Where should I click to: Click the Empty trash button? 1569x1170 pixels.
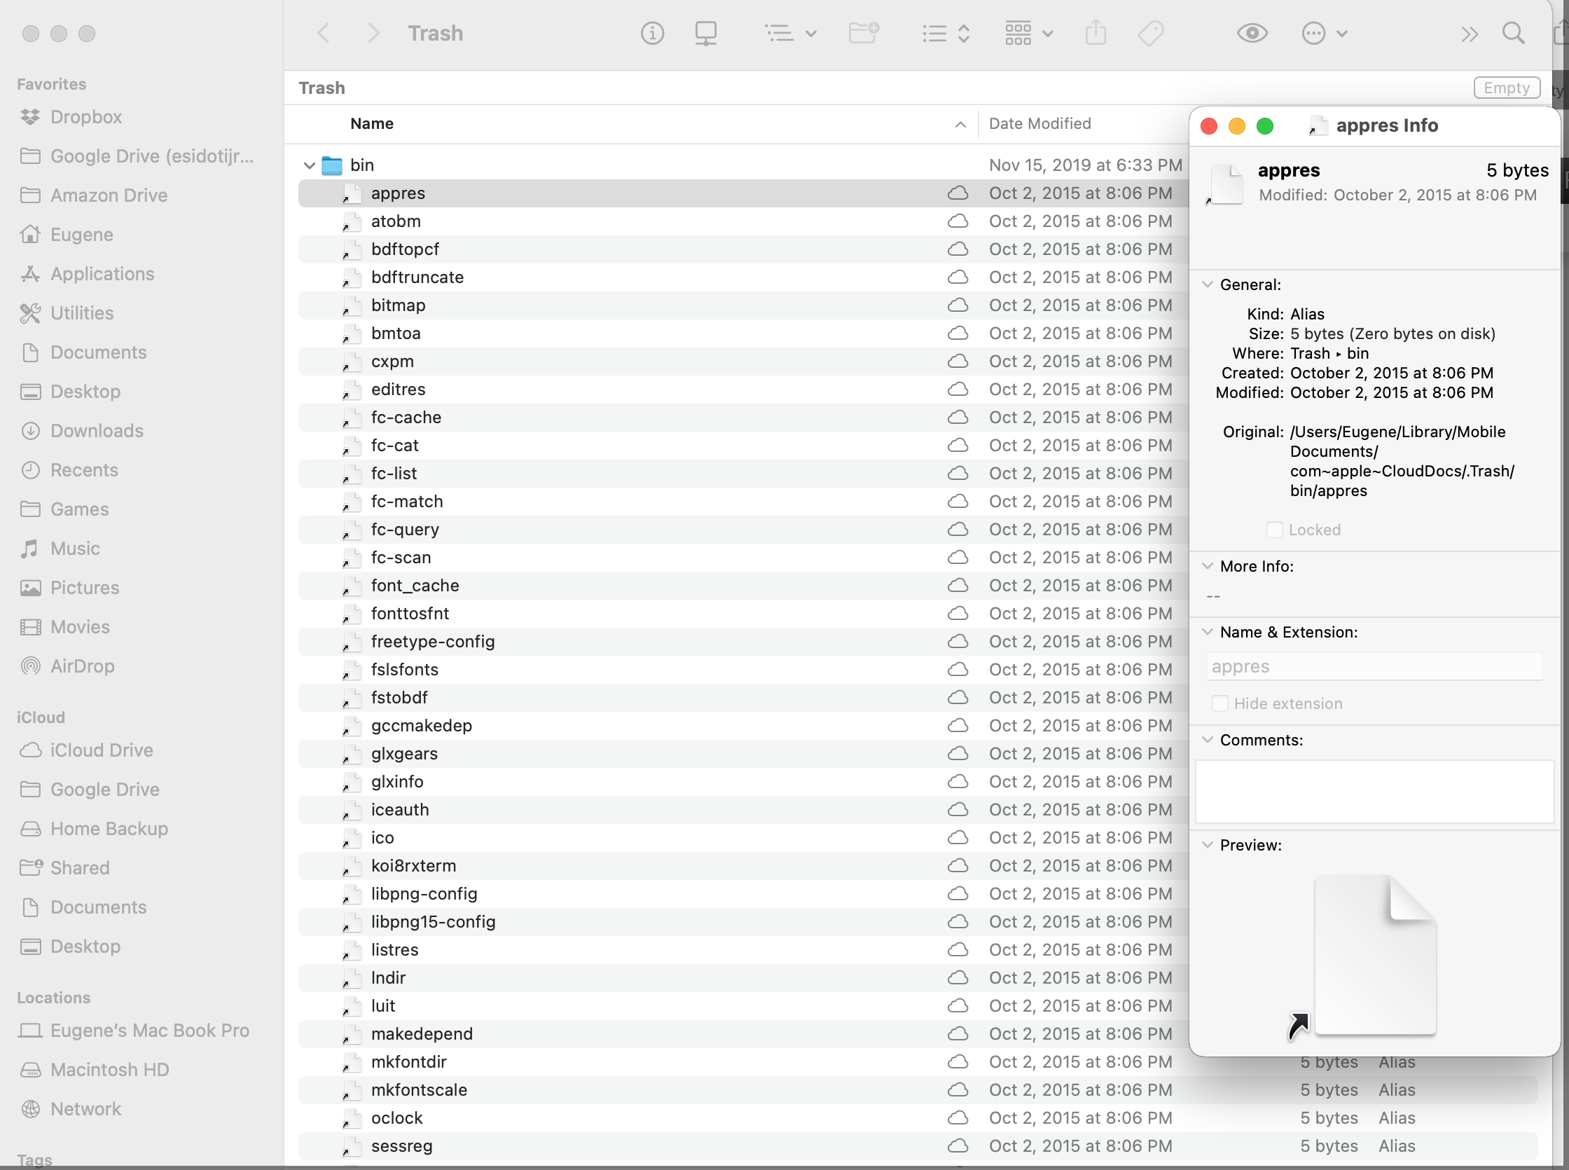[x=1506, y=88]
